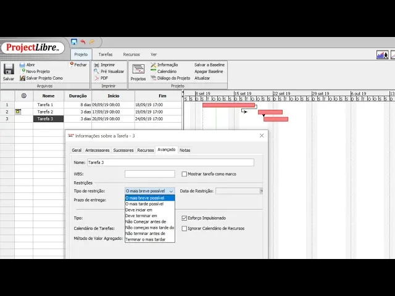Image resolution: width=395 pixels, height=296 pixels.
Task: Click the Nome text field
Action: tap(170, 163)
